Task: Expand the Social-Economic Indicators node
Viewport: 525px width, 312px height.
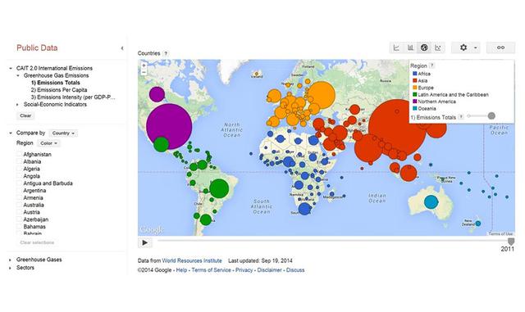Action: [x=18, y=104]
